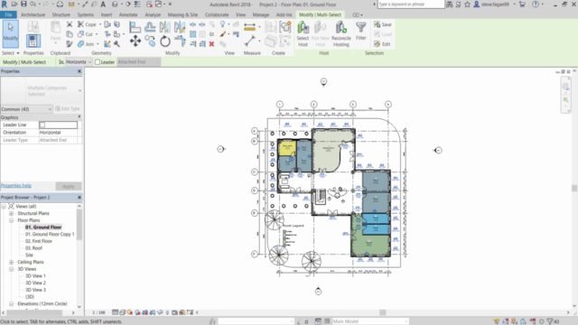Toggle Select Links in status bar
Image resolution: width=578 pixels, height=325 pixels.
[496, 321]
